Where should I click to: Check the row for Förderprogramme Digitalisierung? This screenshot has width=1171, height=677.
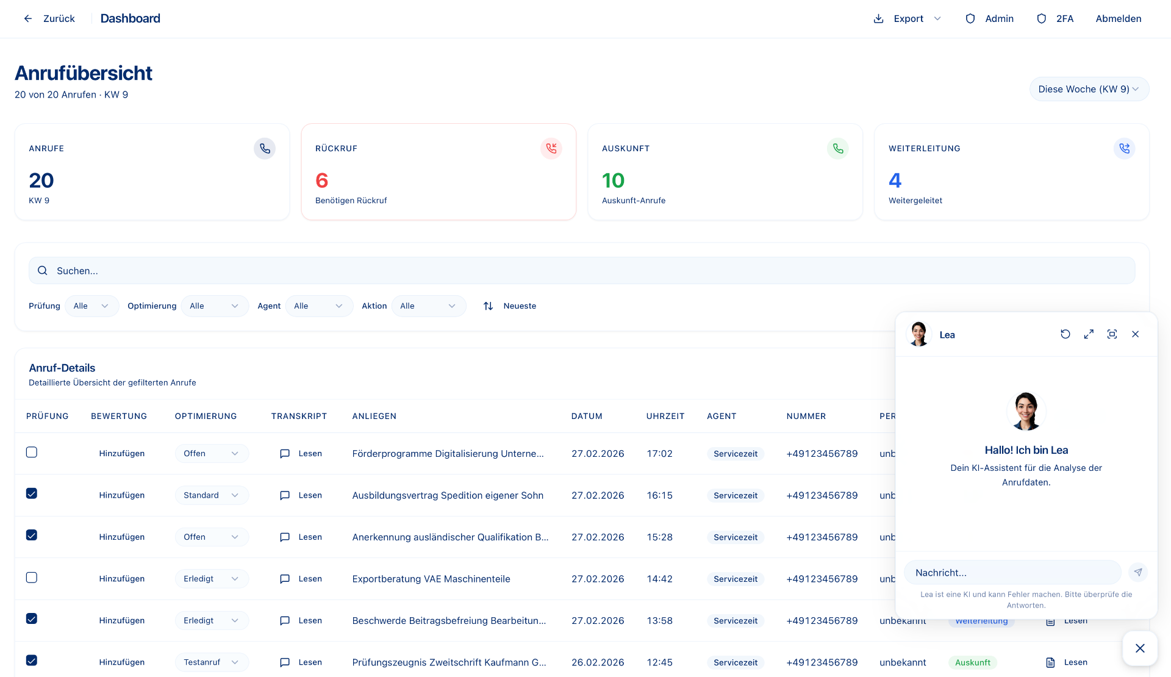(32, 453)
